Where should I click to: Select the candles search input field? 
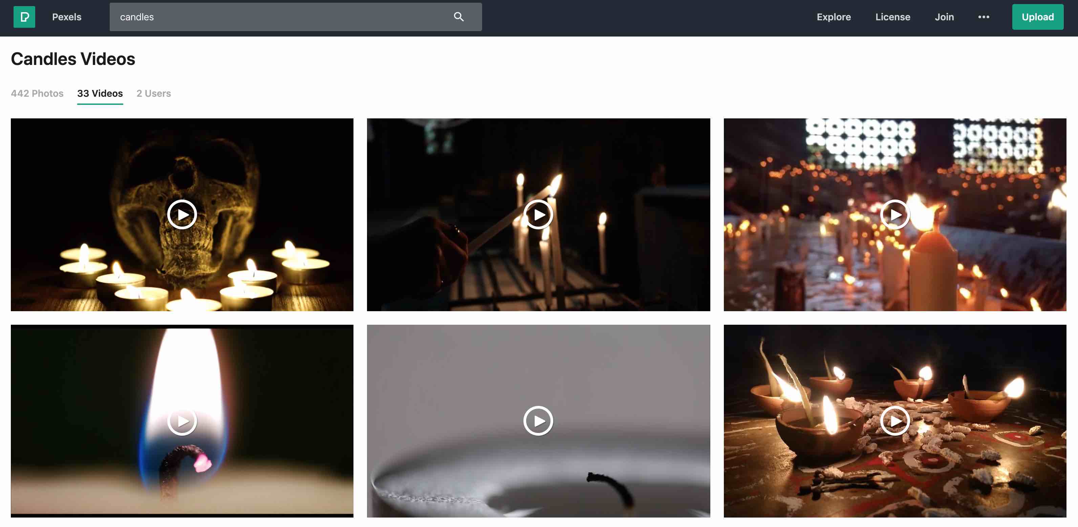(296, 17)
